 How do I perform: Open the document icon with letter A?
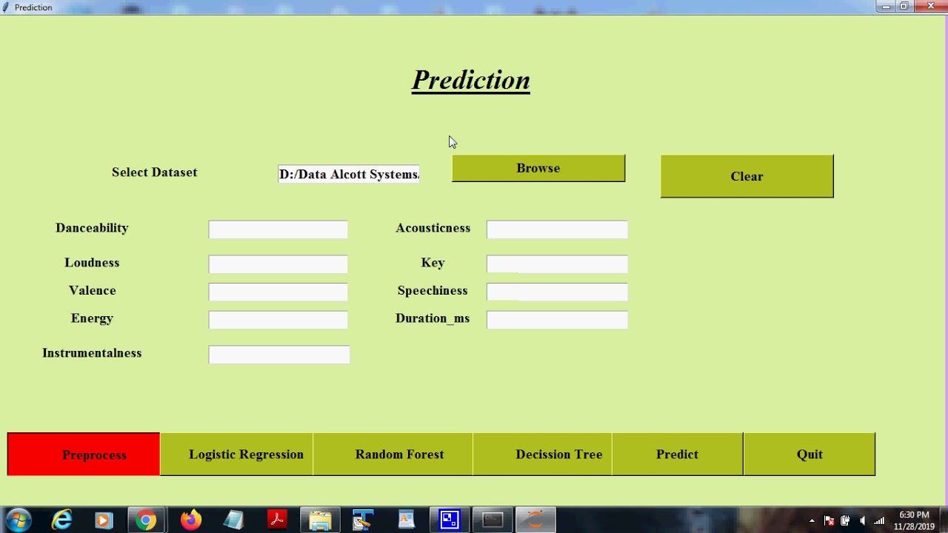point(407,520)
